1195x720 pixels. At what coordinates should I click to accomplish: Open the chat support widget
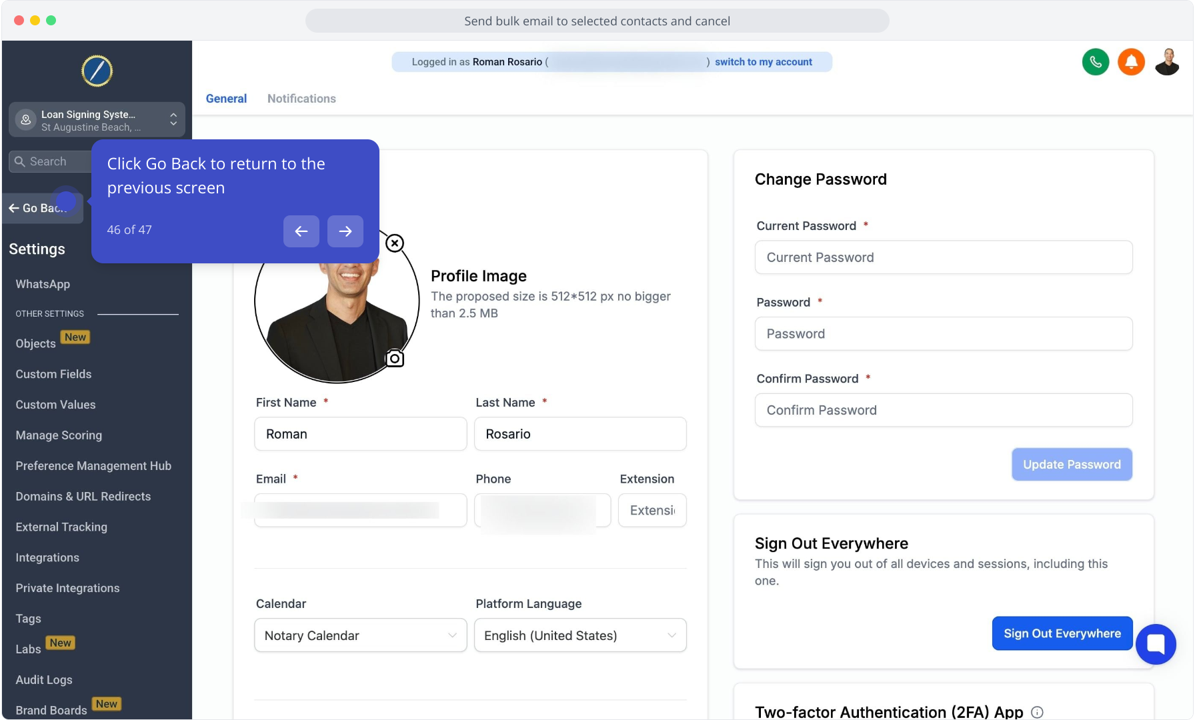click(x=1156, y=644)
